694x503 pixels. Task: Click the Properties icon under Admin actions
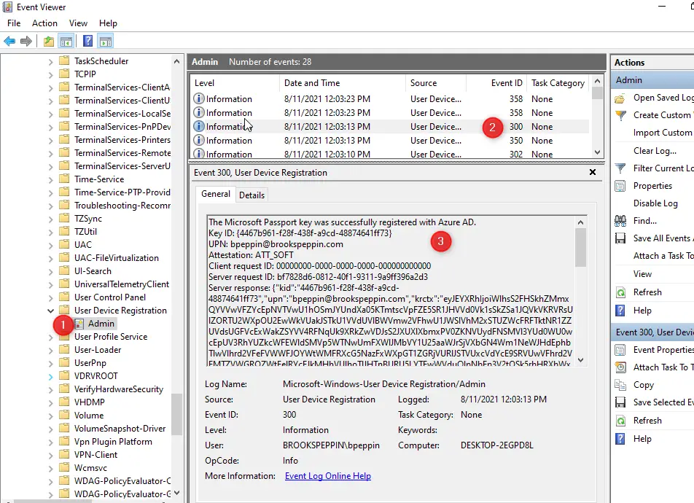click(x=620, y=186)
